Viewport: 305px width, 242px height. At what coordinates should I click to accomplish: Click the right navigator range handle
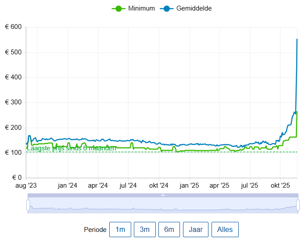[x=298, y=205]
